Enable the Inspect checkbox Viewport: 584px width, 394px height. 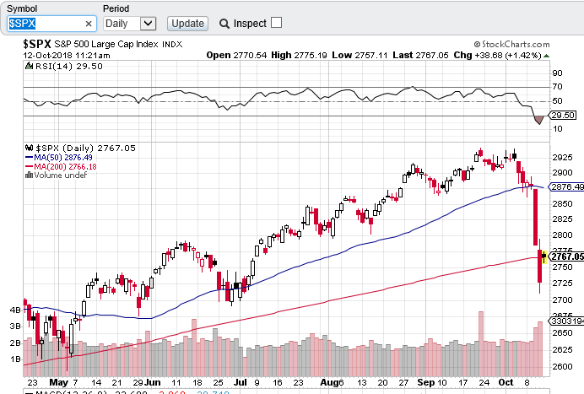(x=276, y=23)
